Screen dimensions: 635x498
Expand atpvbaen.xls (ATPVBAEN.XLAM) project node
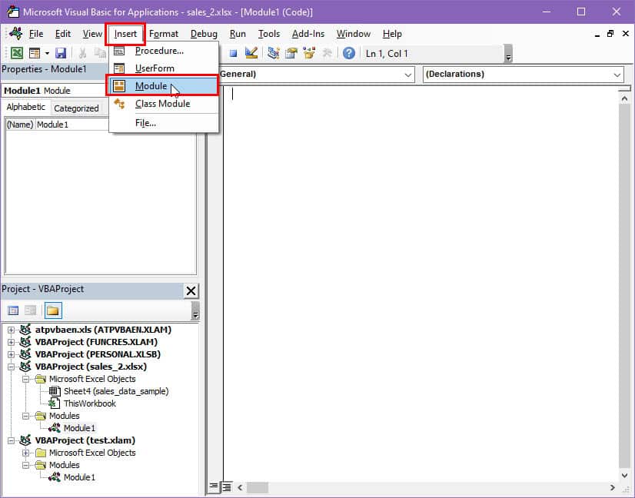pos(11,330)
